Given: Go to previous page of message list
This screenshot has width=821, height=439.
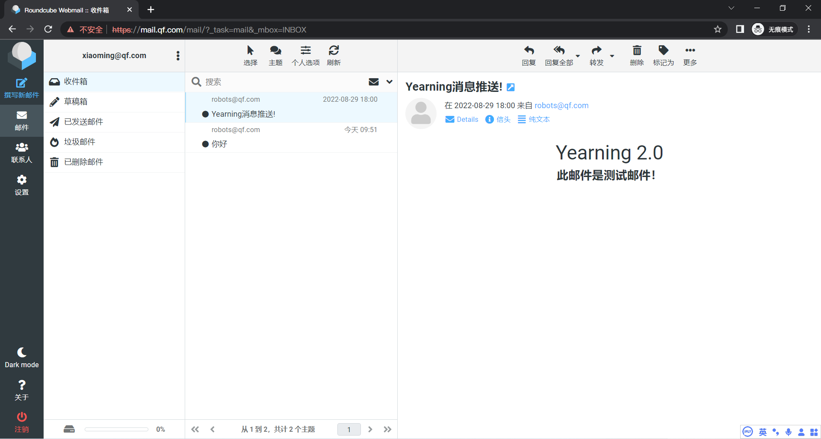Looking at the screenshot, I should (x=213, y=429).
